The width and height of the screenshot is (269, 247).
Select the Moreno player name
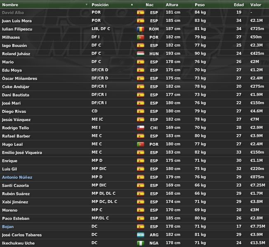(9, 210)
